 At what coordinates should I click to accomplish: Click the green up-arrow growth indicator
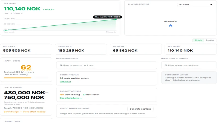pos(44,10)
